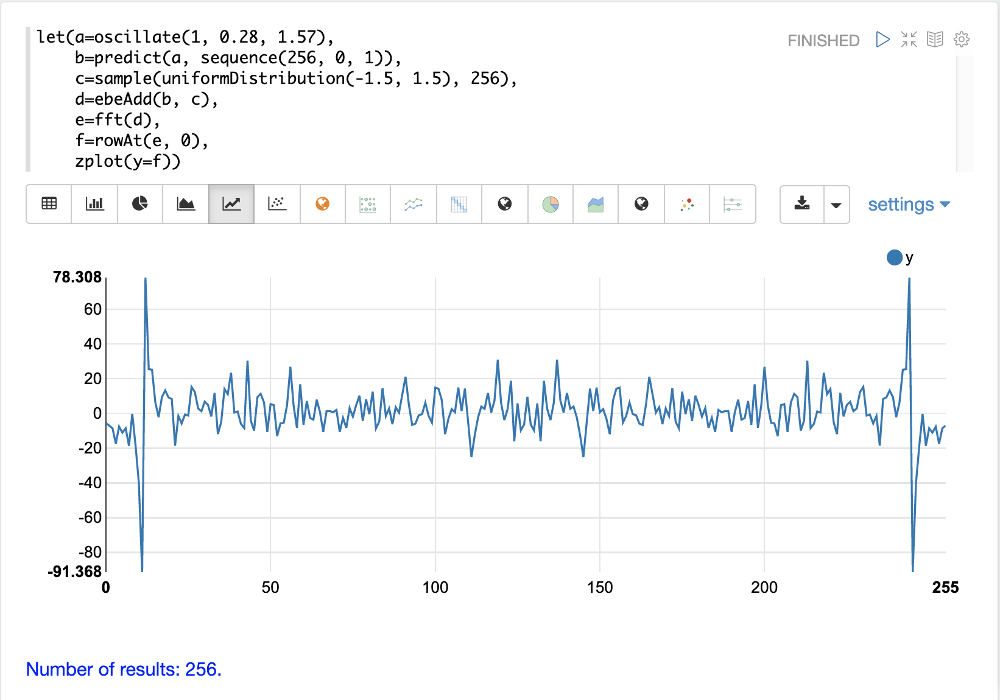The height and width of the screenshot is (700, 1000).
Task: Select the scatter chart visualization
Action: point(277,204)
